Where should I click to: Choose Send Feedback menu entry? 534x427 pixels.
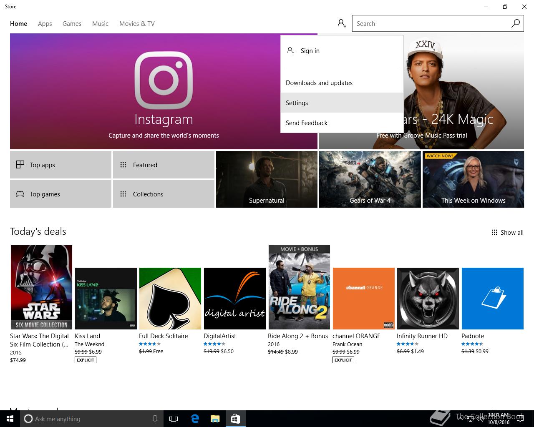pos(342,123)
